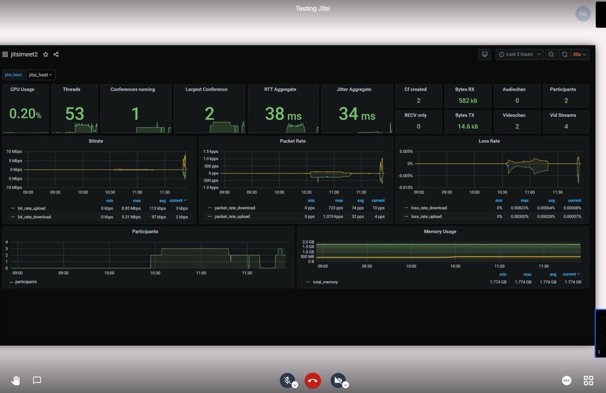The height and width of the screenshot is (393, 606).
Task: Click the REC recording button
Action: tap(567, 380)
